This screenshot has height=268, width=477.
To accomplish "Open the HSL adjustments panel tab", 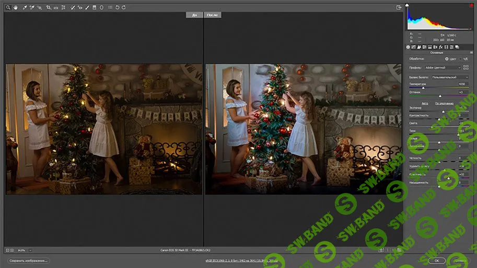I will (424, 47).
